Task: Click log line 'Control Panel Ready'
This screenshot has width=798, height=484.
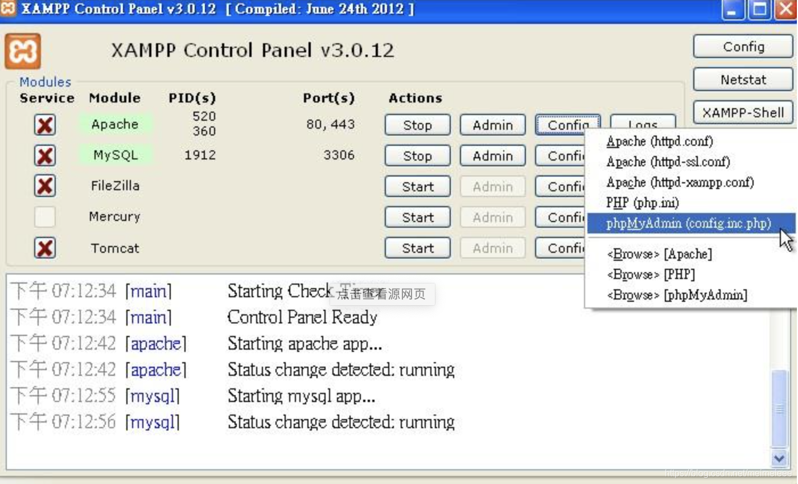Action: tap(302, 317)
